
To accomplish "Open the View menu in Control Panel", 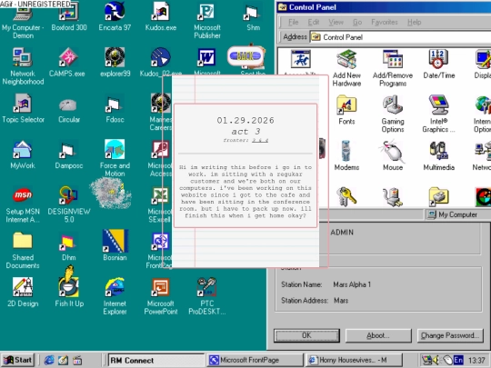I will click(x=336, y=22).
